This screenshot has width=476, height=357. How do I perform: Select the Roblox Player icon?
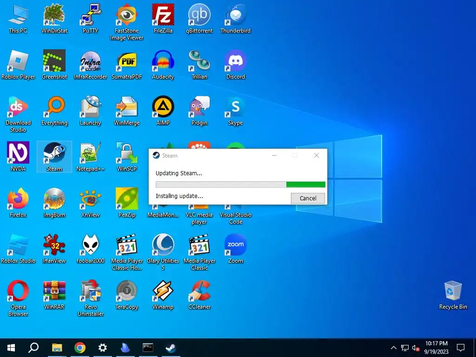tap(18, 65)
